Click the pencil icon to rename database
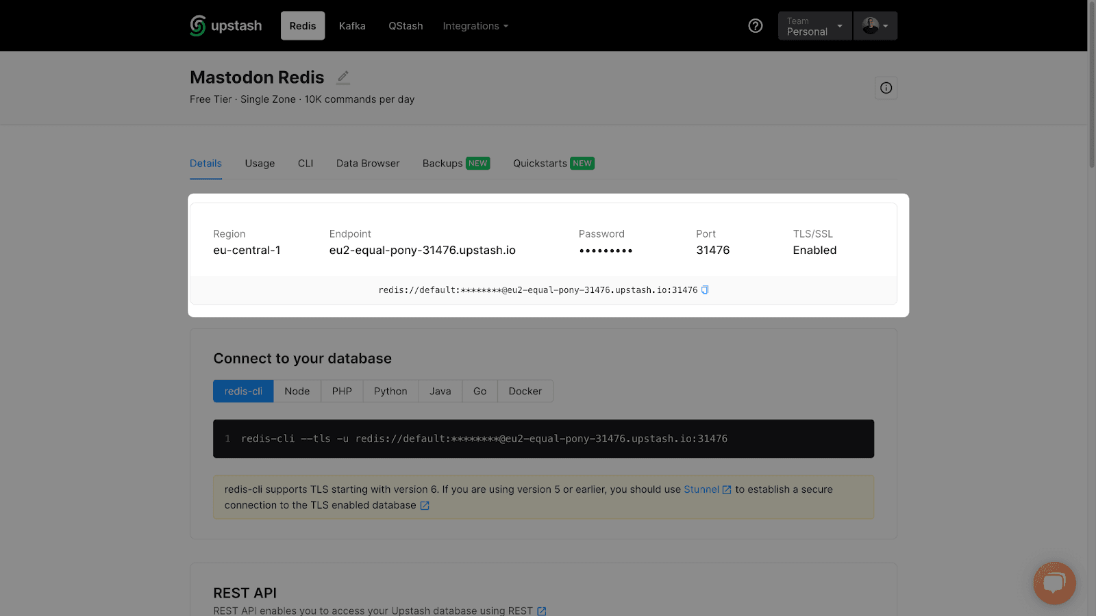This screenshot has width=1096, height=616. (343, 77)
